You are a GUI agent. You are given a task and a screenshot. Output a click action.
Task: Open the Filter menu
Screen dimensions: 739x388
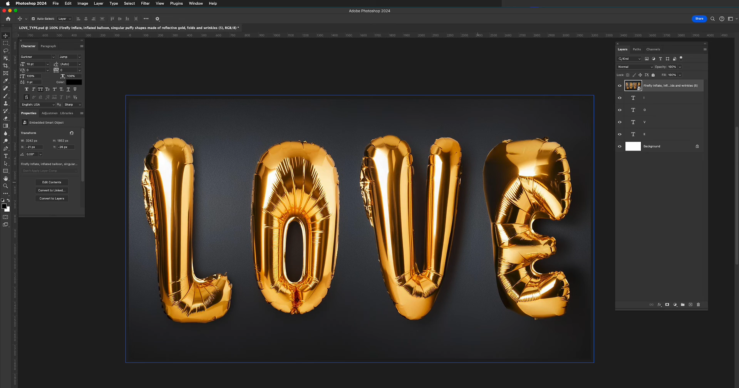145,3
